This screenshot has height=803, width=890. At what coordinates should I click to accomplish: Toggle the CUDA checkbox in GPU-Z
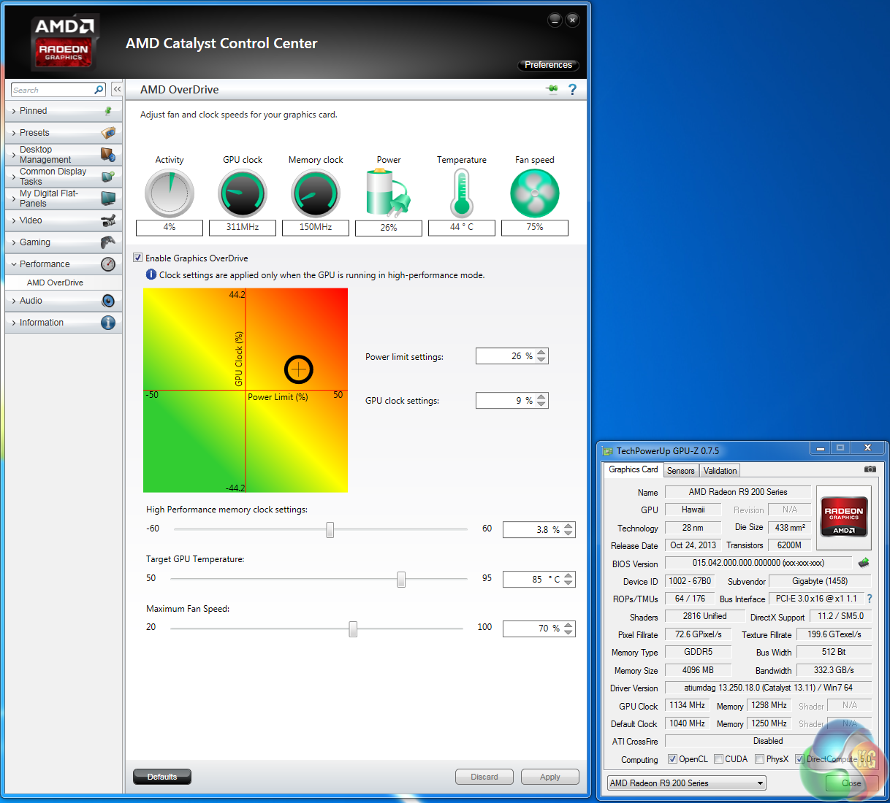click(x=718, y=759)
